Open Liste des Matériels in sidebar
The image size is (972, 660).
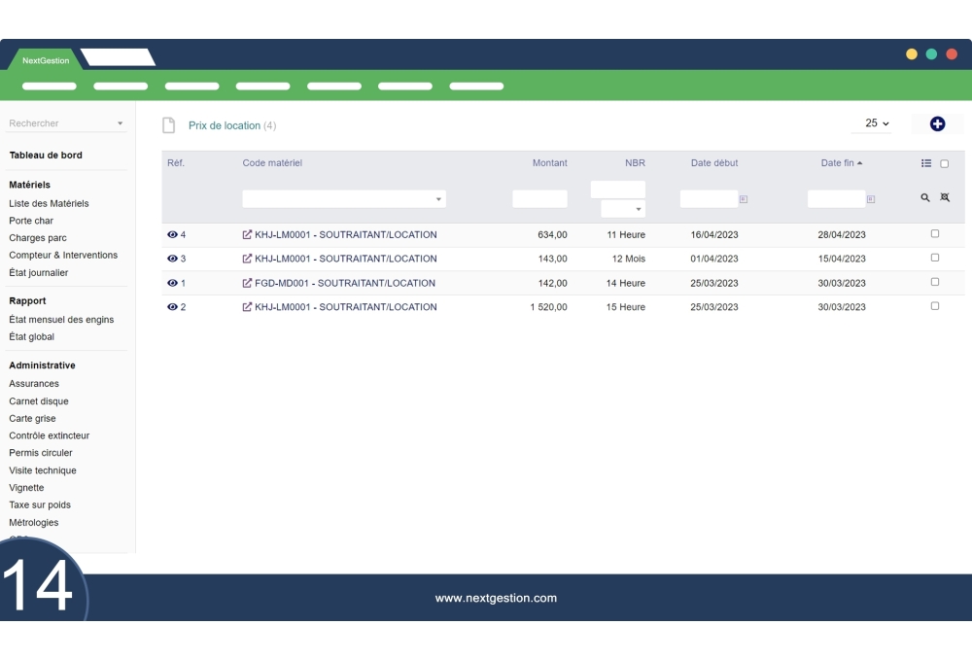point(49,203)
